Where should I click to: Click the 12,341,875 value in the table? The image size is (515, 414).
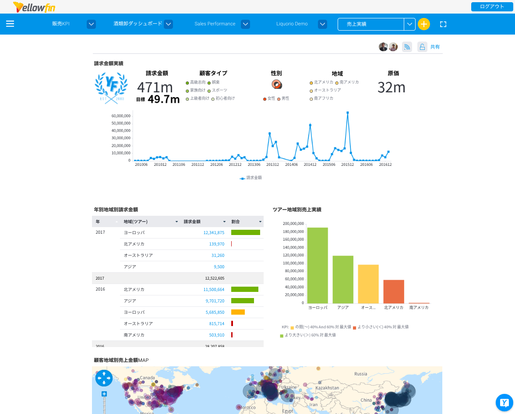tap(214, 233)
